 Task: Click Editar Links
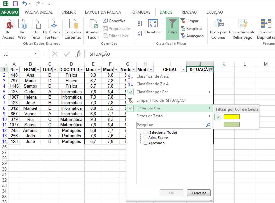pyautogui.click(x=116, y=36)
